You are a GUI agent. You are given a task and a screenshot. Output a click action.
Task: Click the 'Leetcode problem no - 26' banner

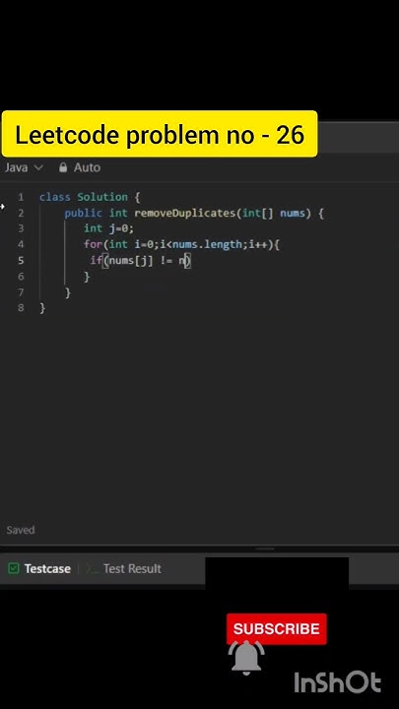(x=160, y=135)
